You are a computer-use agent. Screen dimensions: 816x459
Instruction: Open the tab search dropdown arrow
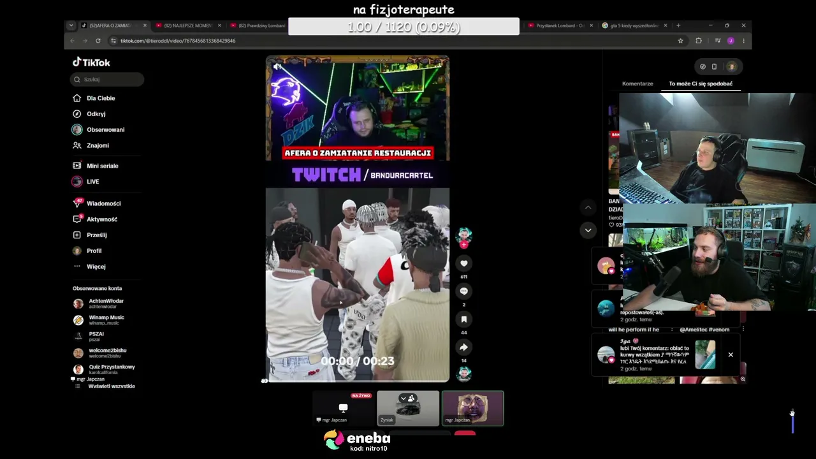pos(71,25)
